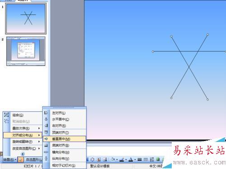
Task: Open the fill color dropdown arrow
Action: click(117, 160)
